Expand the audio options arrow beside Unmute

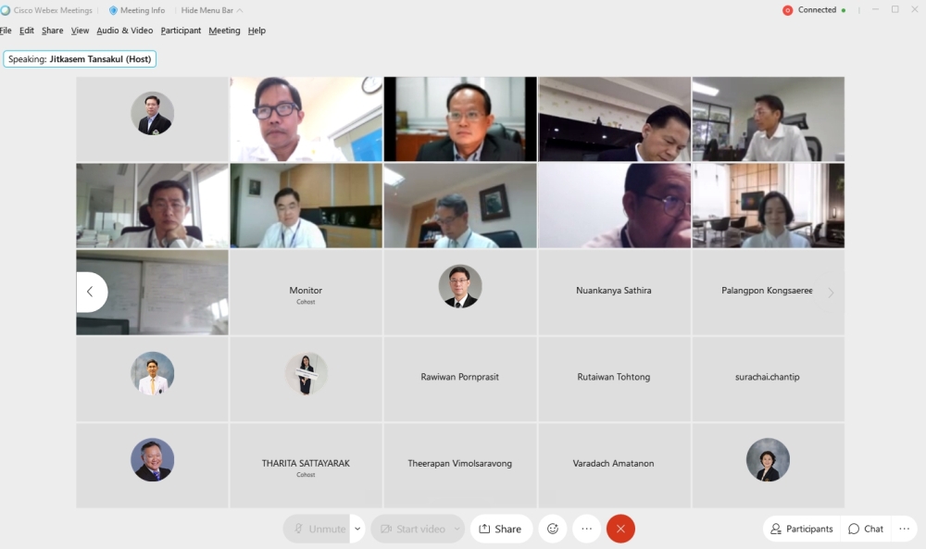[x=358, y=529]
